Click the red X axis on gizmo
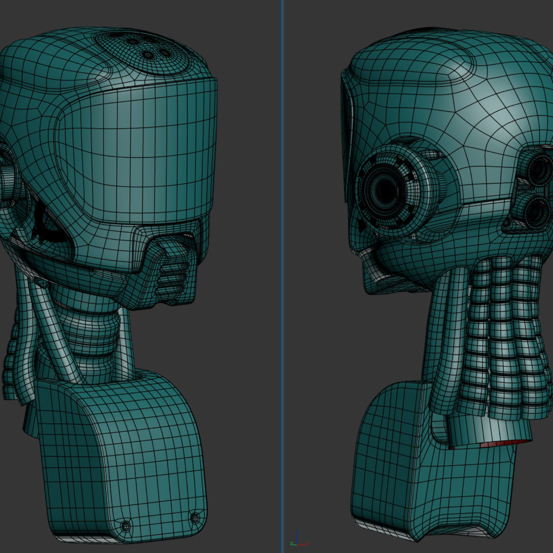This screenshot has height=553, width=553. pyautogui.click(x=303, y=544)
